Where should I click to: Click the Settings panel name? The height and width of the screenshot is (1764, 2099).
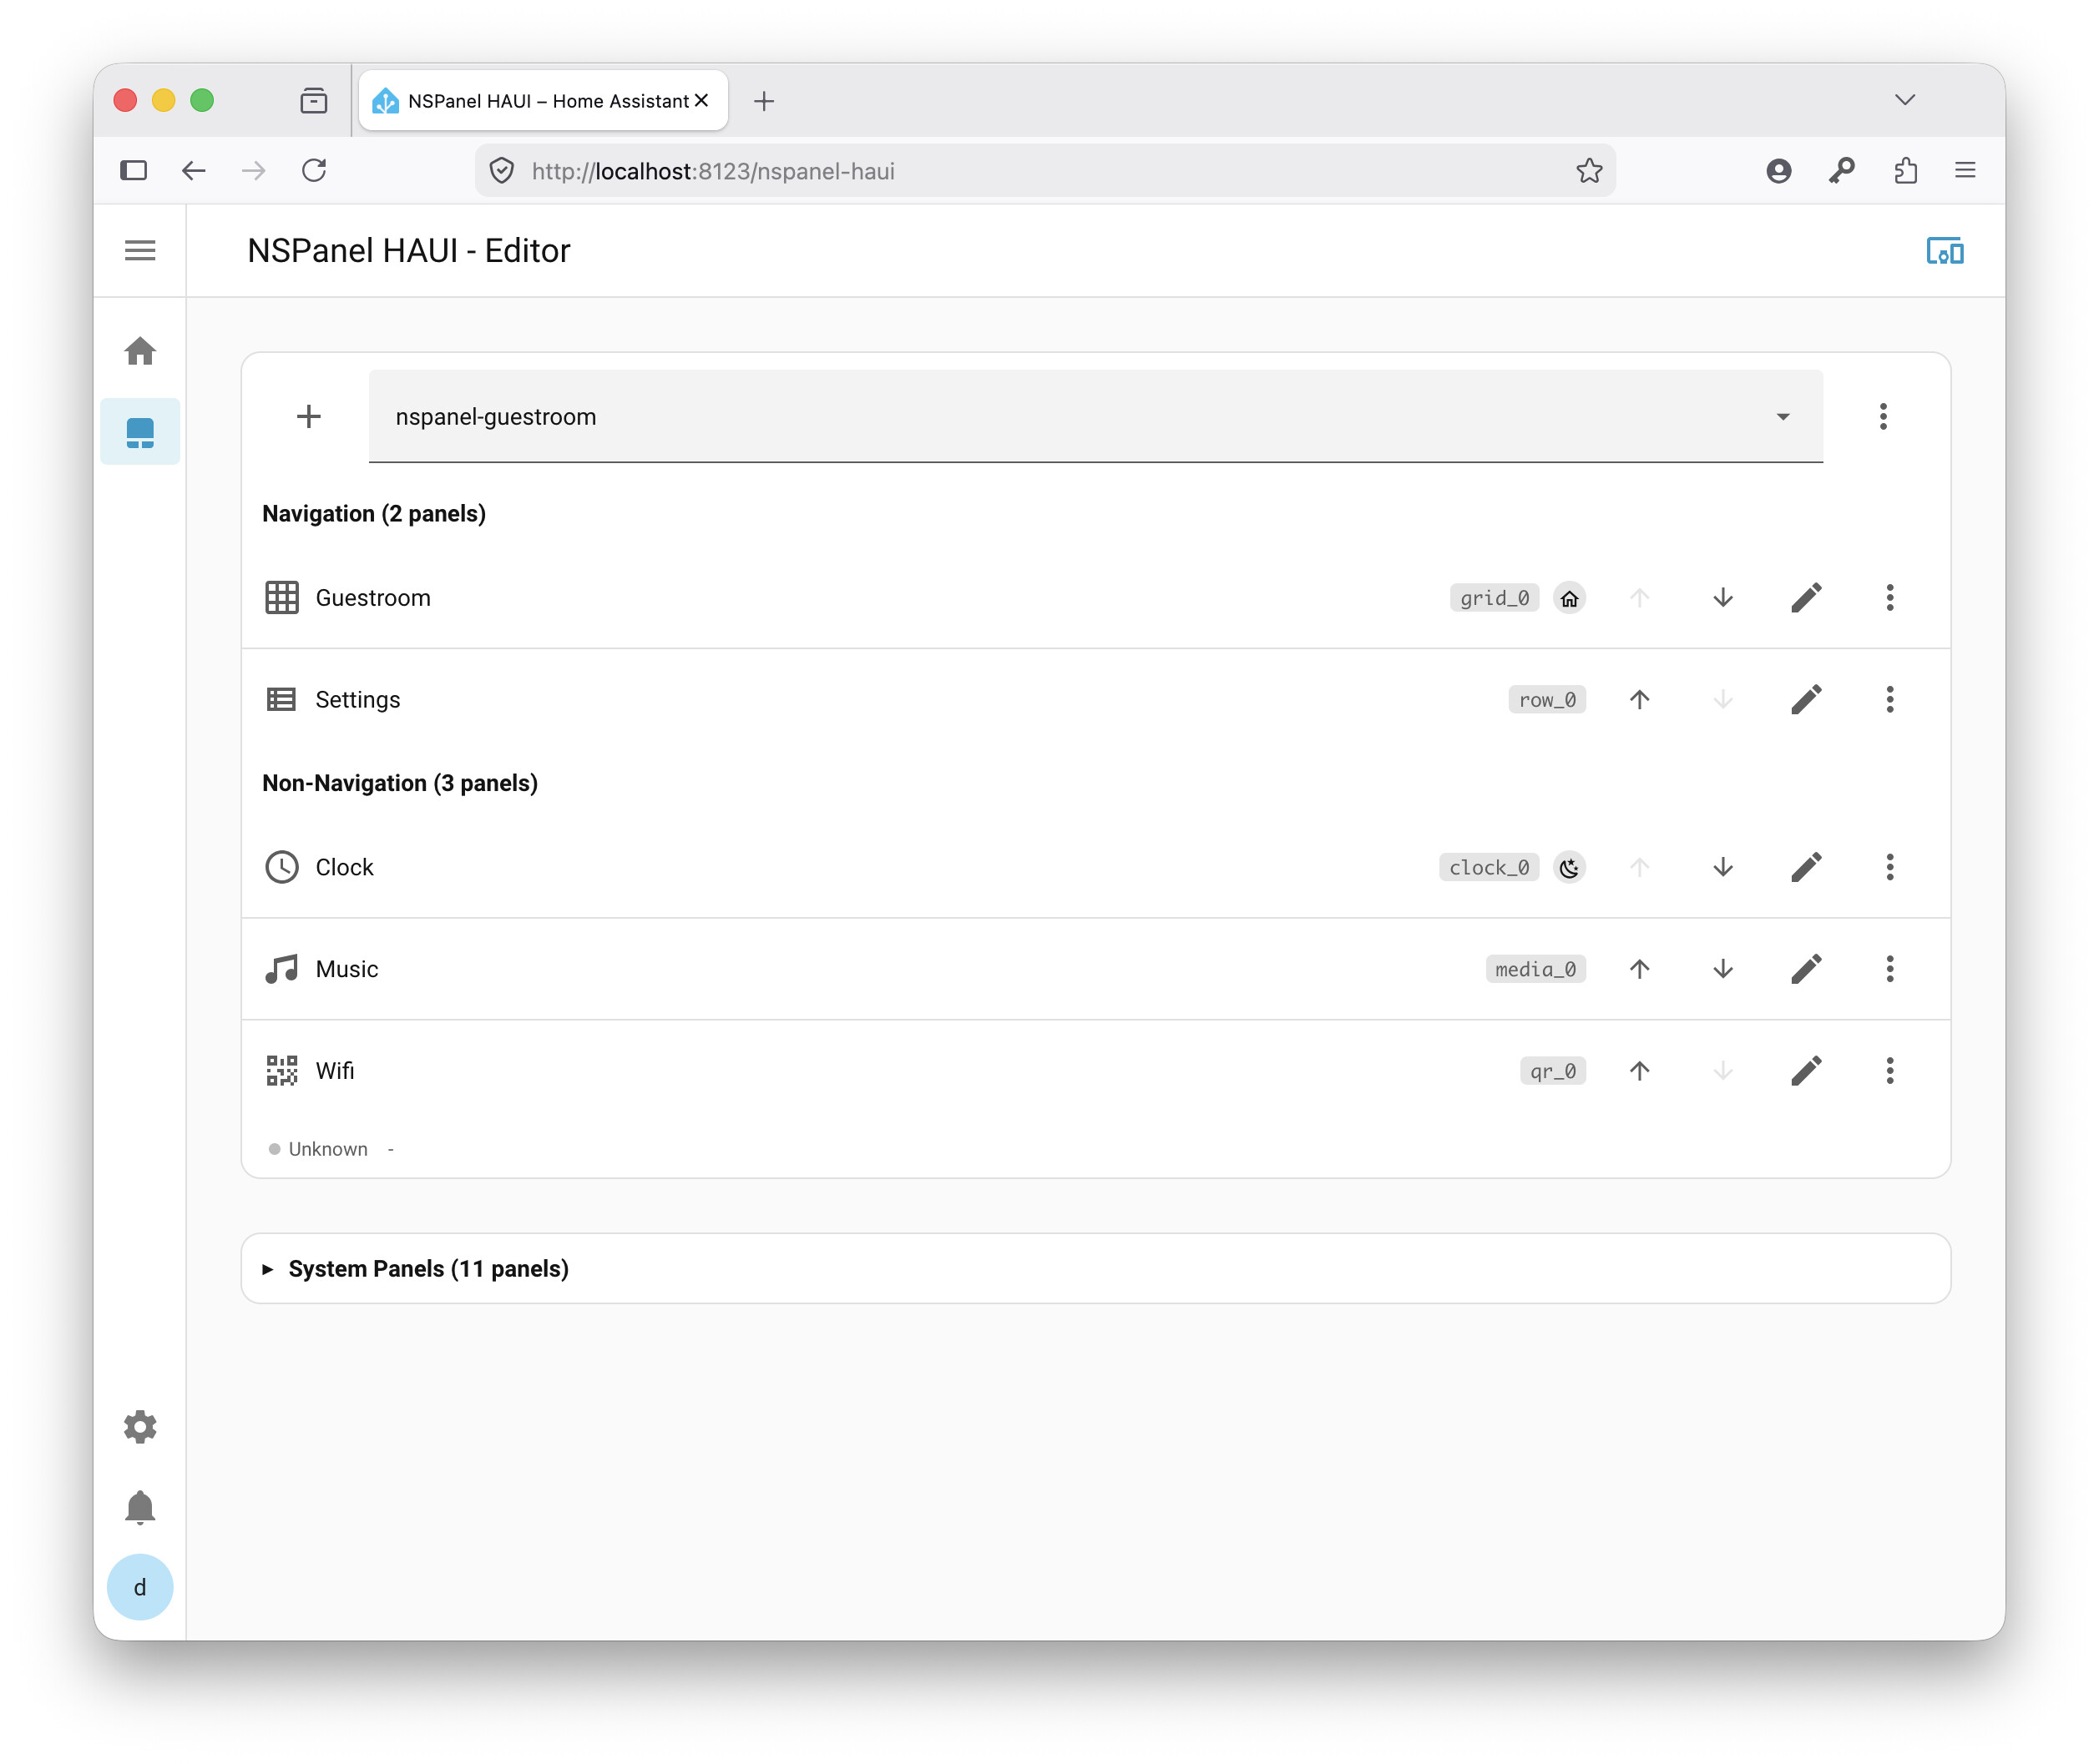(x=357, y=700)
